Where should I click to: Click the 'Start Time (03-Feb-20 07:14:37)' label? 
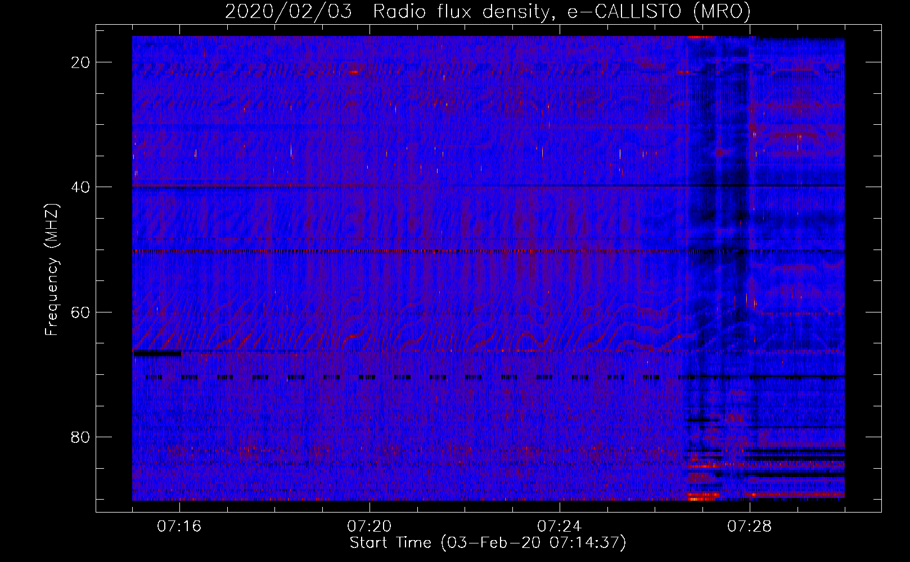488,543
